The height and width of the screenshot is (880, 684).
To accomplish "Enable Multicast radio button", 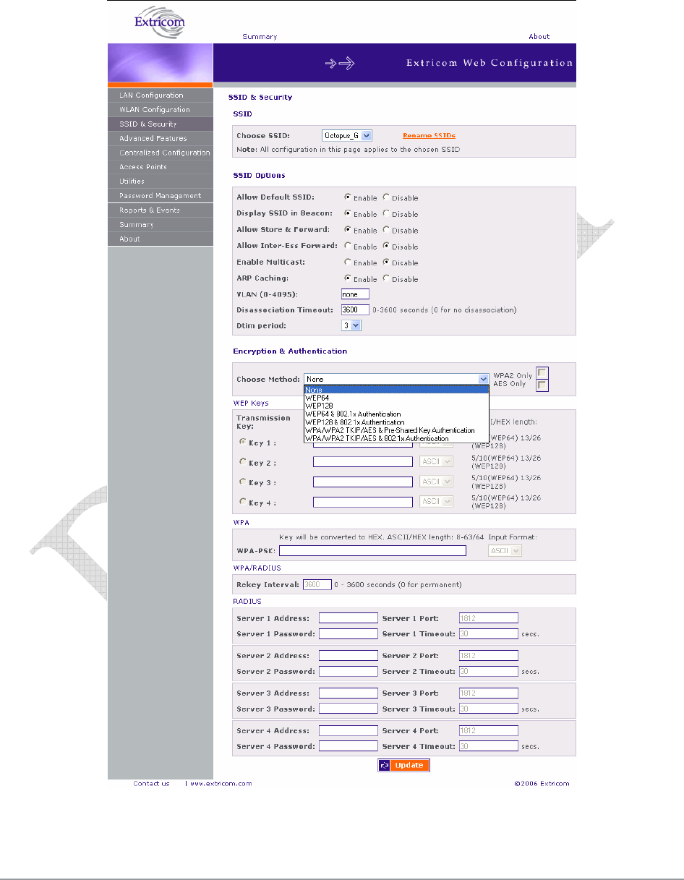I will (x=348, y=262).
